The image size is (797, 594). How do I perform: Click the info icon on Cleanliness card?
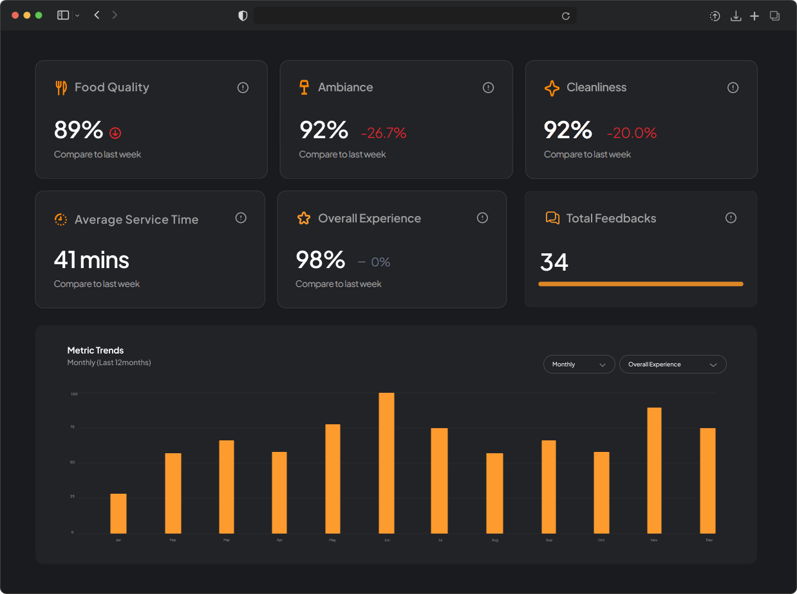click(x=733, y=87)
